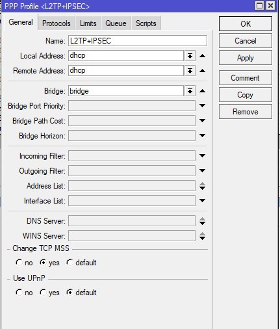280x329 pixels.
Task: Click the disabled Outgoing Filter field
Action: click(x=132, y=171)
